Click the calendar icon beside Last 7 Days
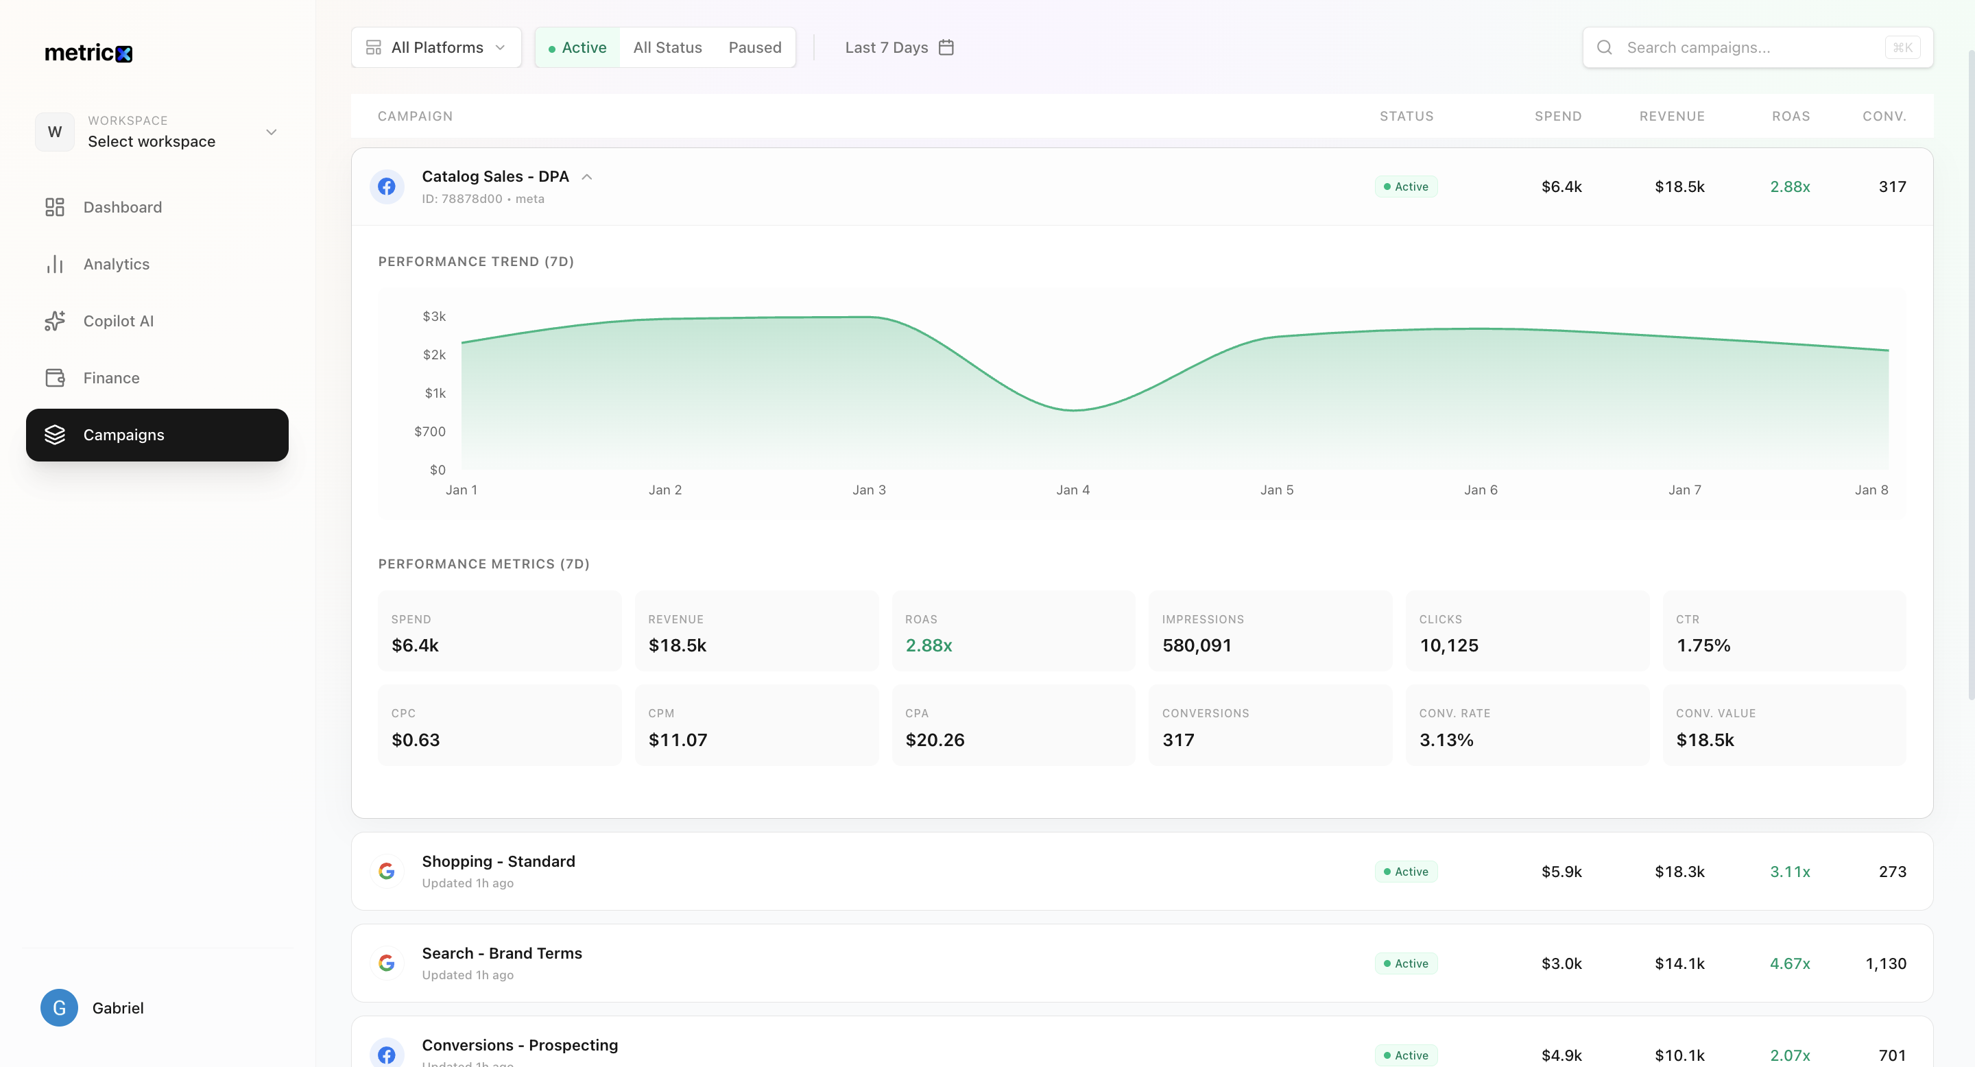1975x1067 pixels. 946,47
